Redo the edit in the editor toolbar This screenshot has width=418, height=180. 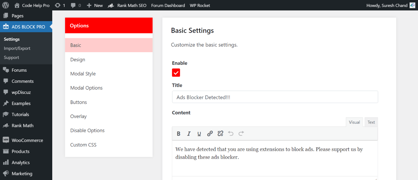pos(241,134)
